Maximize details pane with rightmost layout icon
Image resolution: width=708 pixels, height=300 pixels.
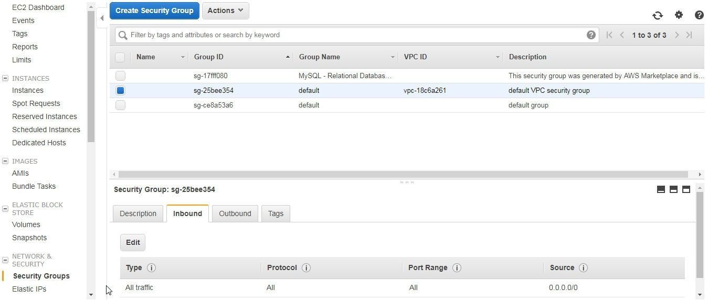coord(686,189)
